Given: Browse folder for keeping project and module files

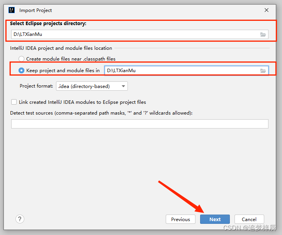Looking at the screenshot, I should [x=263, y=71].
